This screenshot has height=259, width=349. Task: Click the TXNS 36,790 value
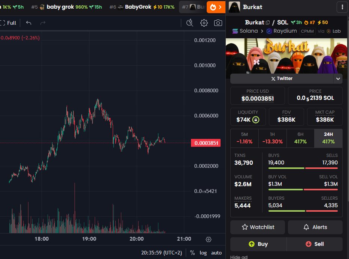tap(243, 163)
